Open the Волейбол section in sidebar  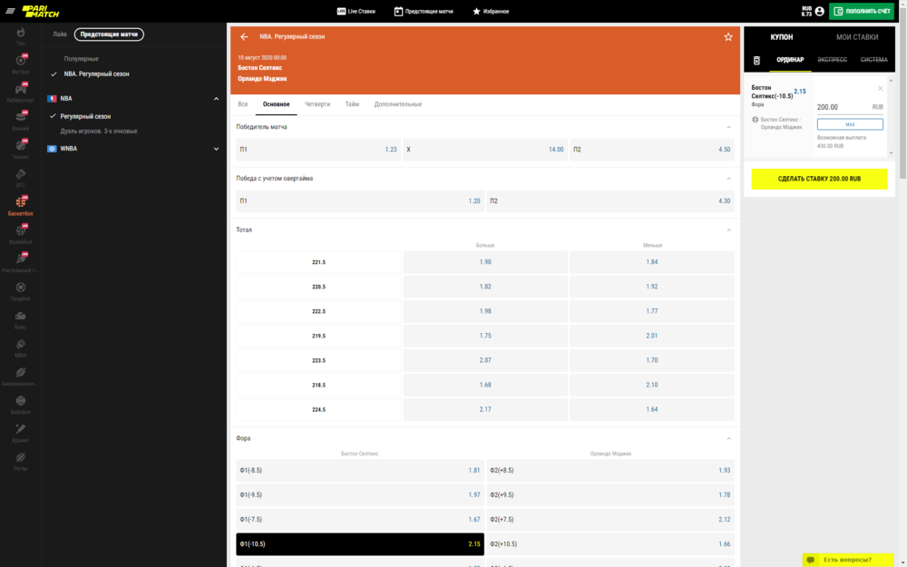pos(20,234)
